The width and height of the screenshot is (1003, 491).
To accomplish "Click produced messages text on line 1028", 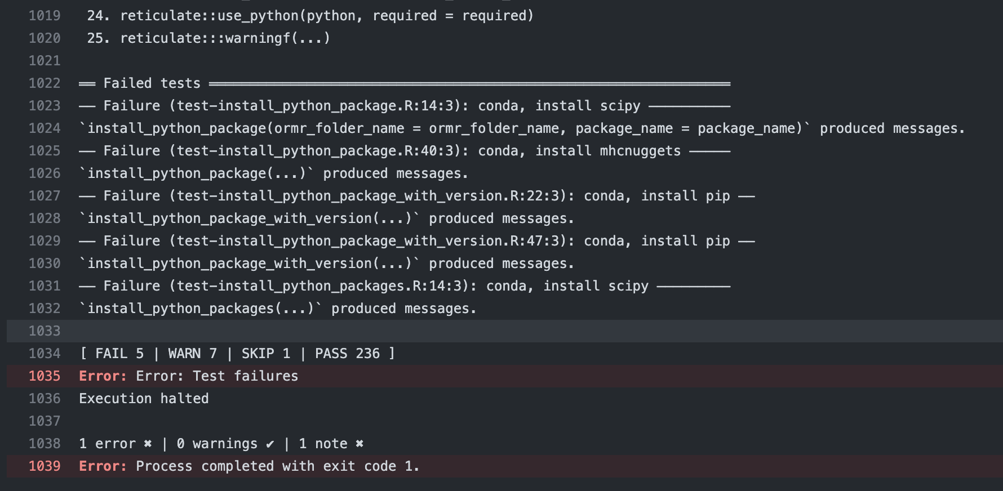I will click(x=327, y=218).
